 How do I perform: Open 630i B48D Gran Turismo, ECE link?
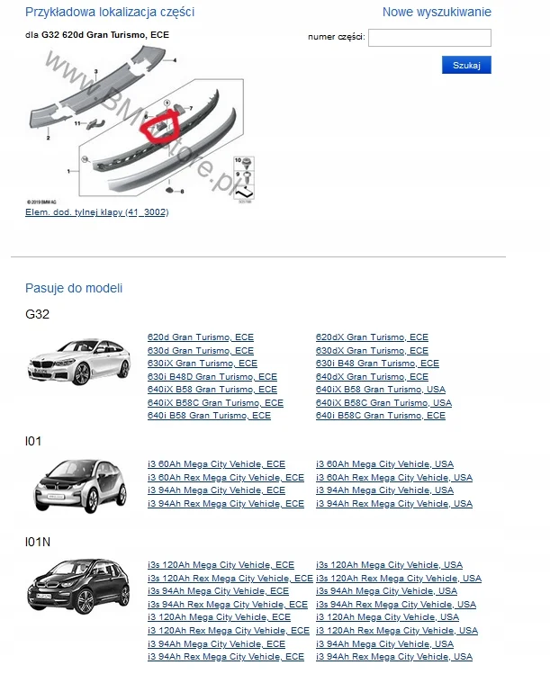pos(212,377)
